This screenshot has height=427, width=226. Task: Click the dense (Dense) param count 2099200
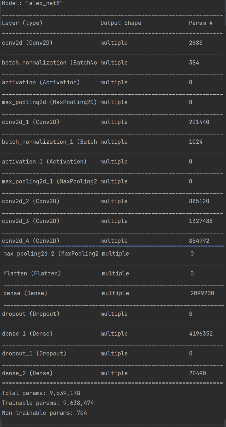tap(202, 293)
